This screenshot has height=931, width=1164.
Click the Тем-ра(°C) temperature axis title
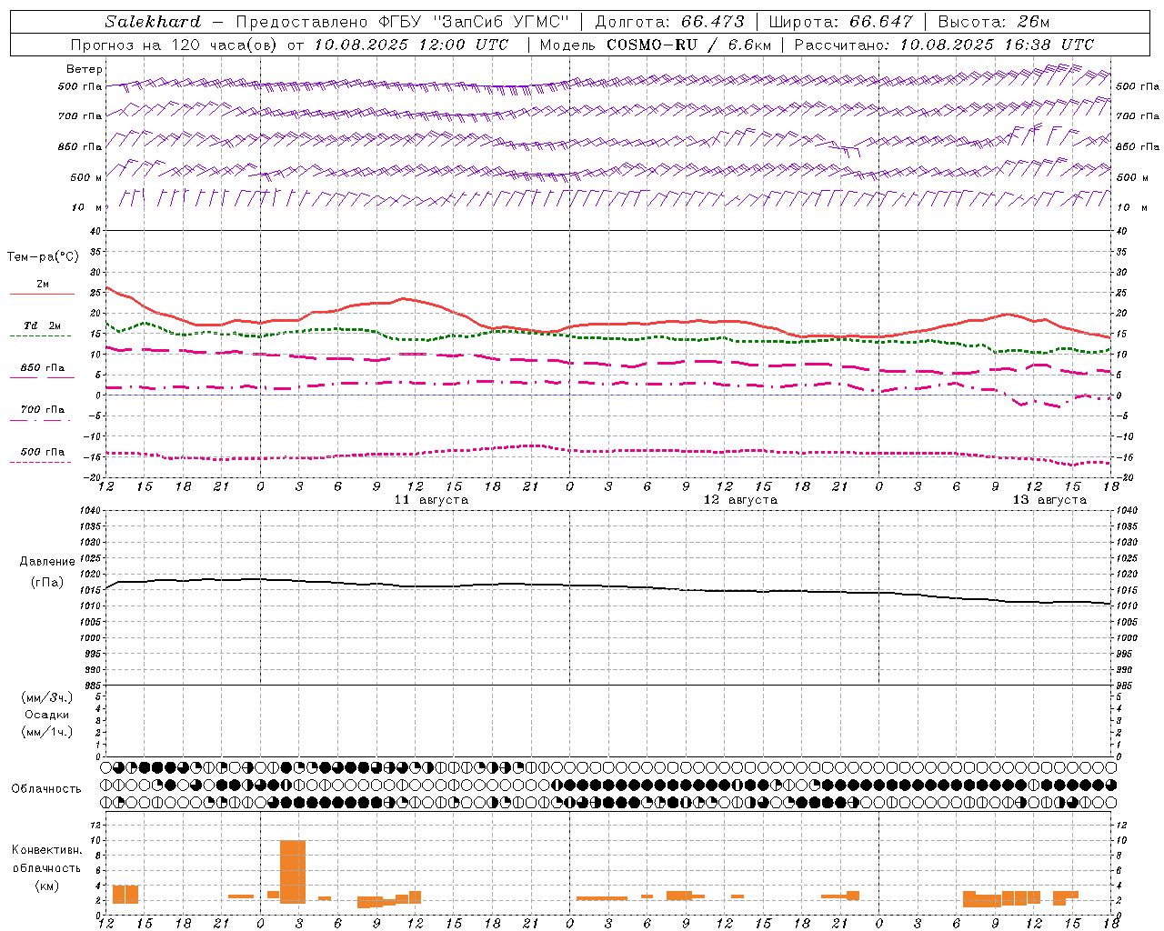(x=43, y=257)
